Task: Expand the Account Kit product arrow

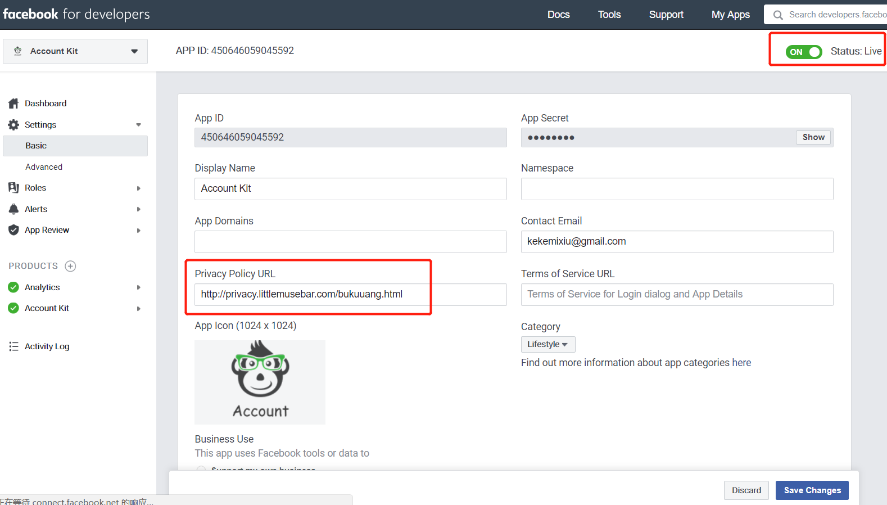Action: point(138,309)
